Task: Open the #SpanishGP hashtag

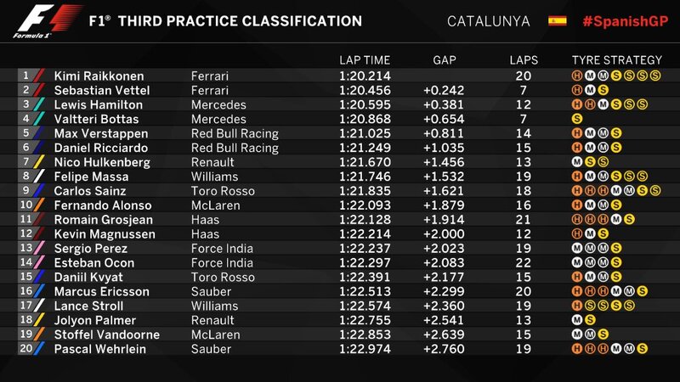Action: coord(625,20)
